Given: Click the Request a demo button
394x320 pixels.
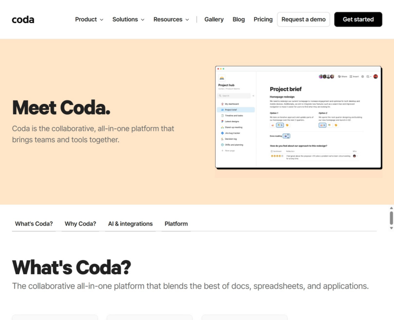Looking at the screenshot, I should pos(303,20).
